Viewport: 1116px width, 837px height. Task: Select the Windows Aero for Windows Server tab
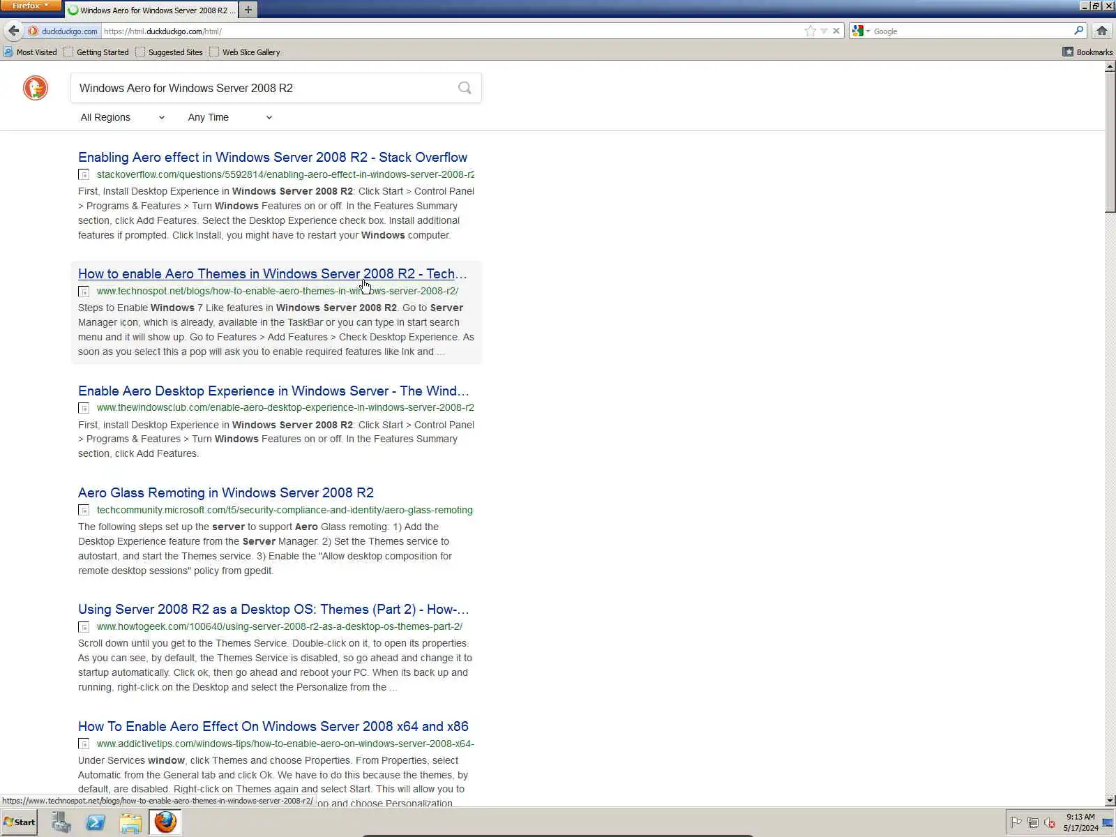tap(151, 10)
